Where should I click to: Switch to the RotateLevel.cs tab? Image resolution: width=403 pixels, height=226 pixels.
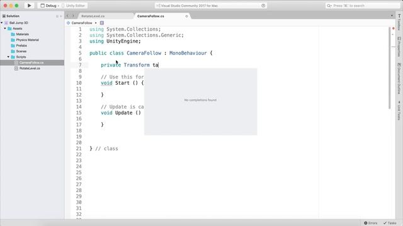[x=93, y=16]
